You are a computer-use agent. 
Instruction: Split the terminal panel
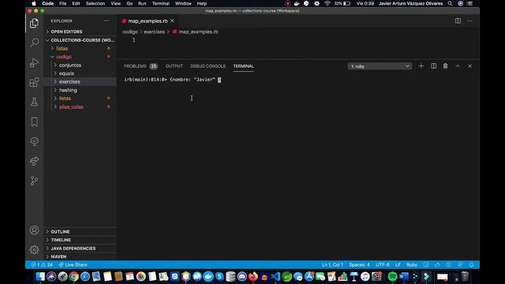[x=433, y=66]
